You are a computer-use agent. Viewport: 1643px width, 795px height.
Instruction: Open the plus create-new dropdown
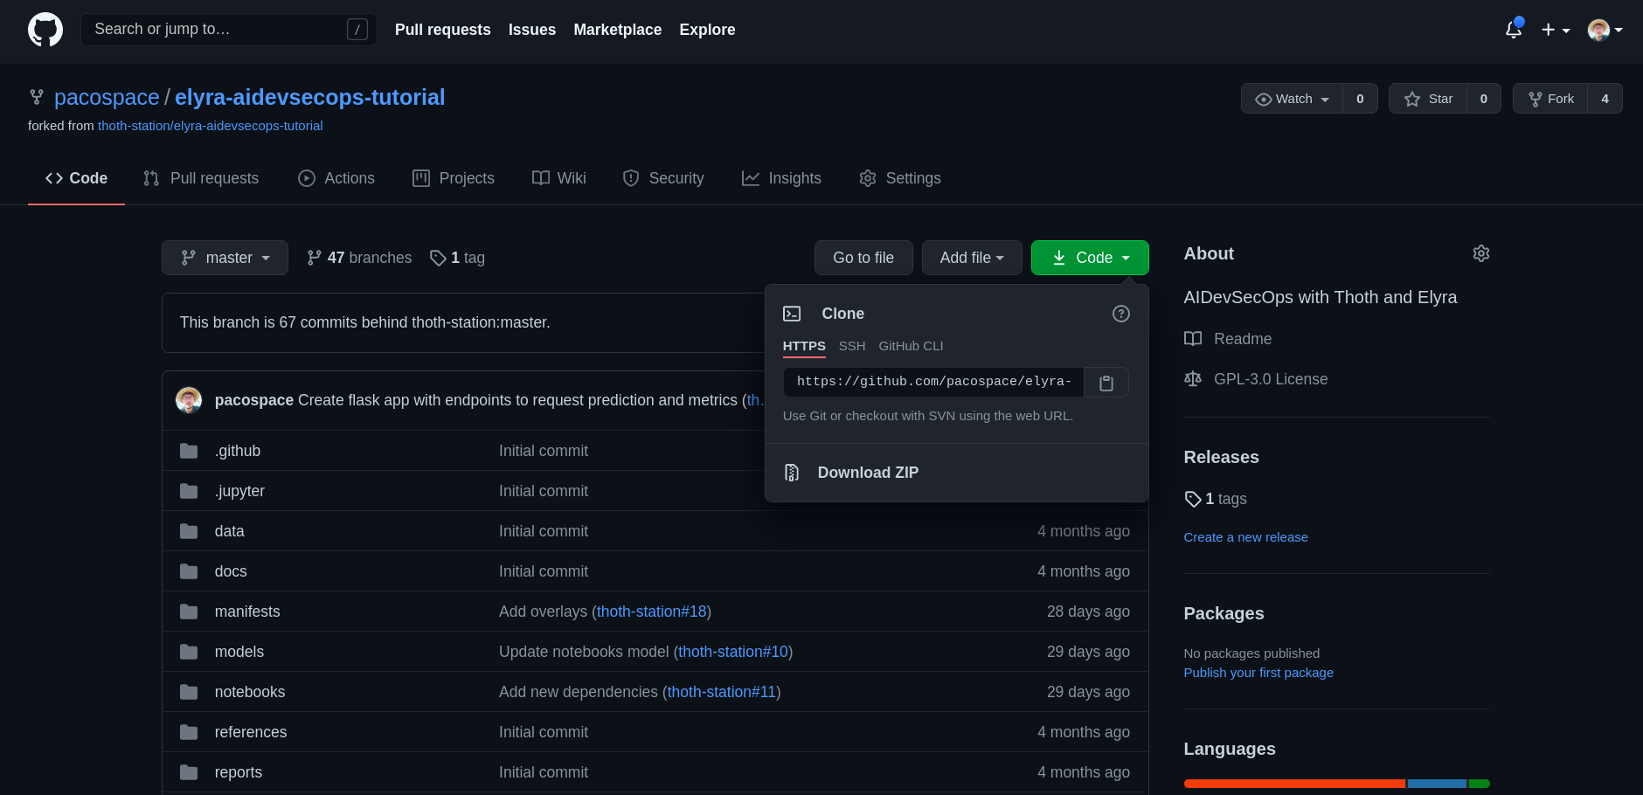click(x=1556, y=30)
